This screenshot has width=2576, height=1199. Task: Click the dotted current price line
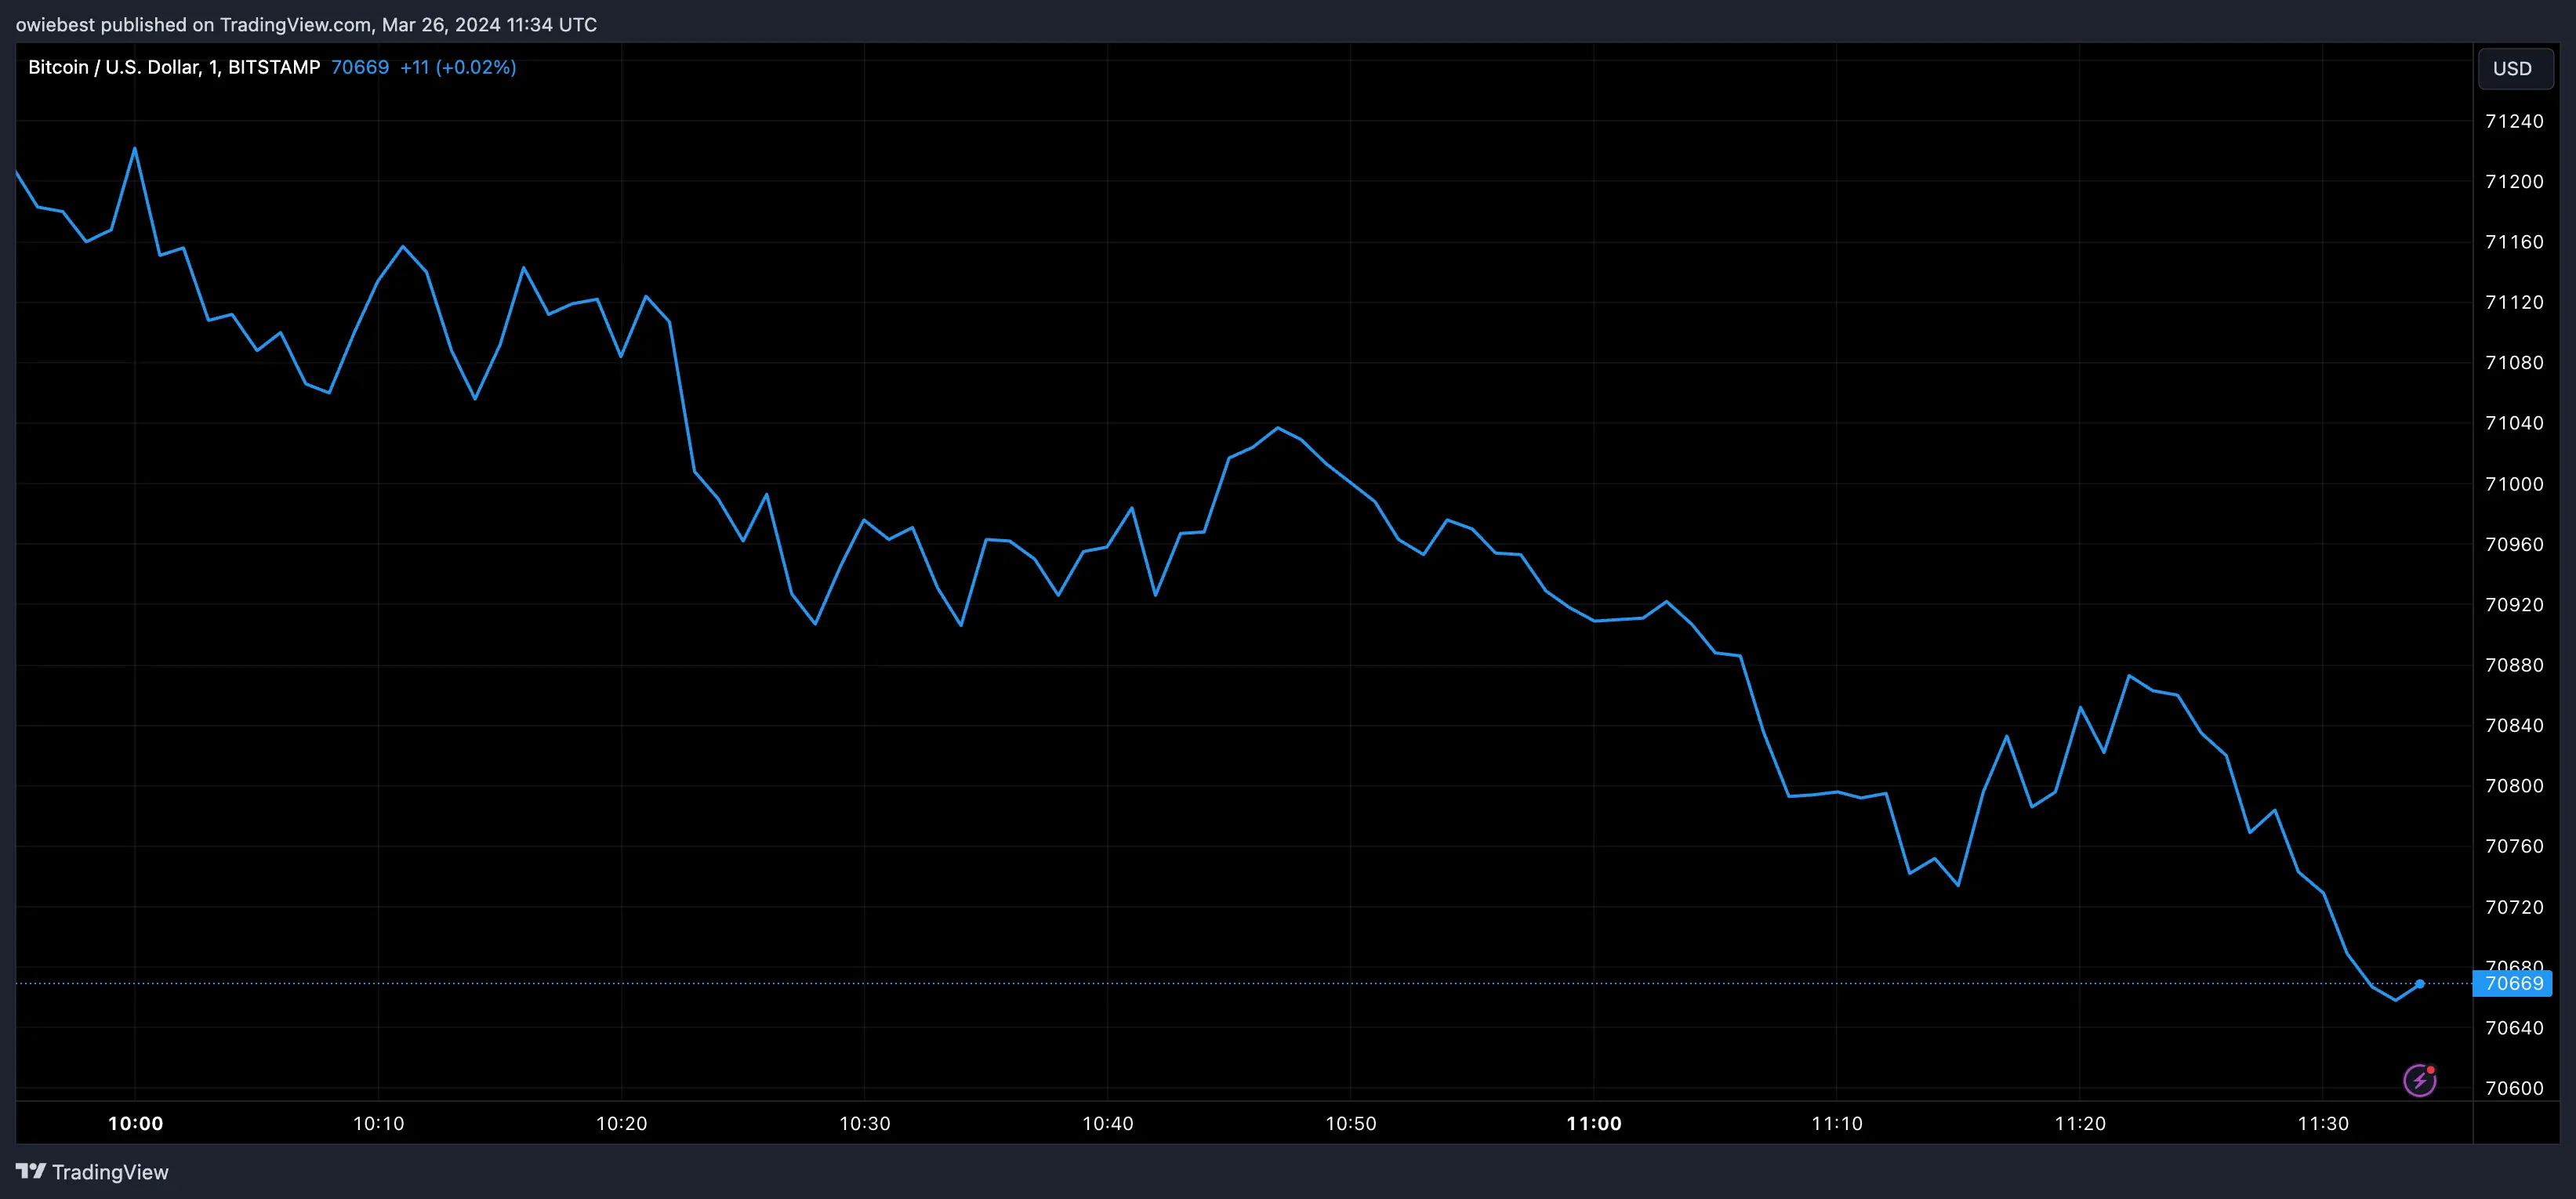point(1200,983)
